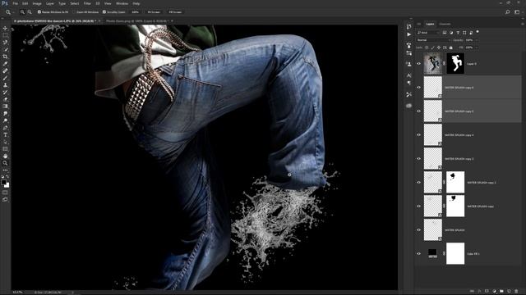Viewport: 526px width, 295px height.
Task: Open the search icon at top right
Action: (x=508, y=12)
